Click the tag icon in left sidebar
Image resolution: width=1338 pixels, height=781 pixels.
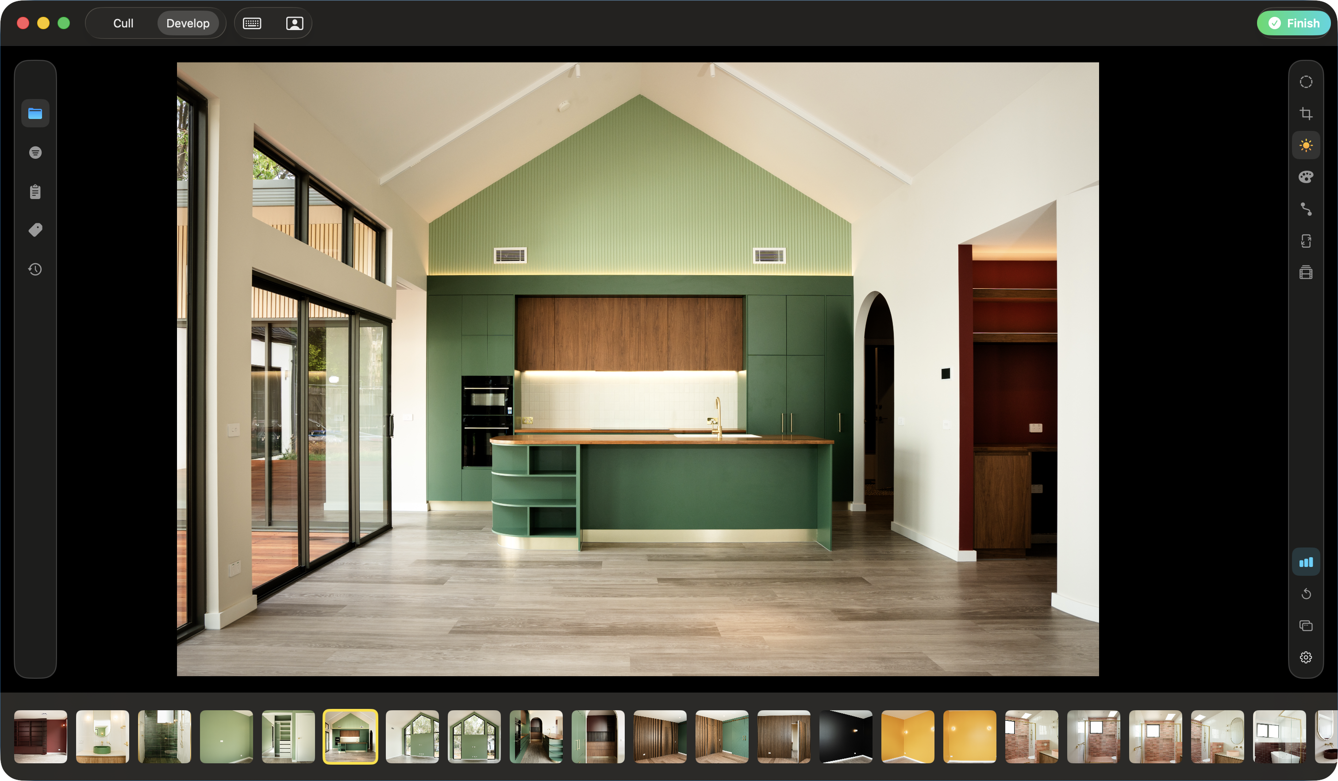click(35, 230)
